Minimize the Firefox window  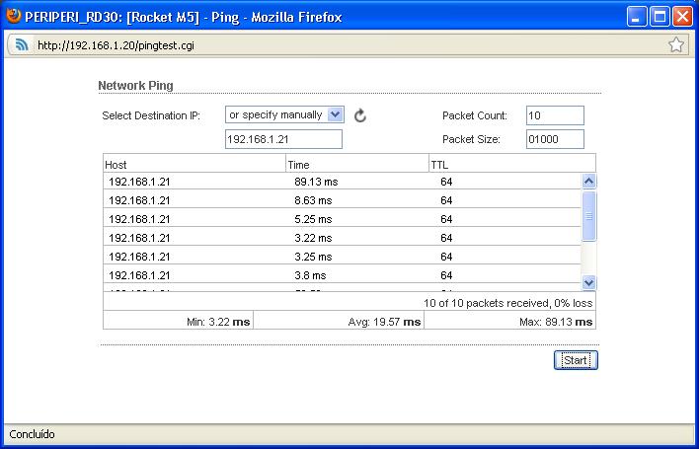(638, 15)
